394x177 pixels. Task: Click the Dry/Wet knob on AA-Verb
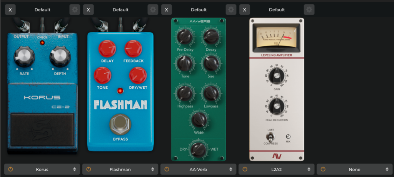[198, 149]
